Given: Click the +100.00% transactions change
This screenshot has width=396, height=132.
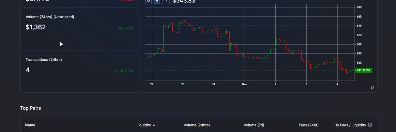Looking at the screenshot, I should [x=124, y=71].
